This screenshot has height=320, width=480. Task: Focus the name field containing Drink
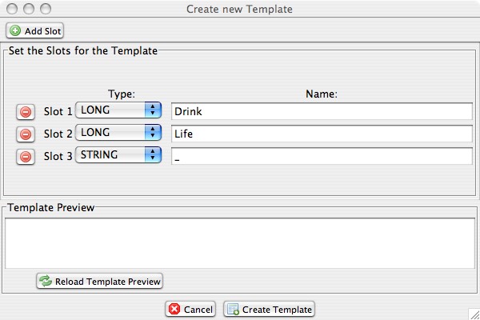coord(322,111)
